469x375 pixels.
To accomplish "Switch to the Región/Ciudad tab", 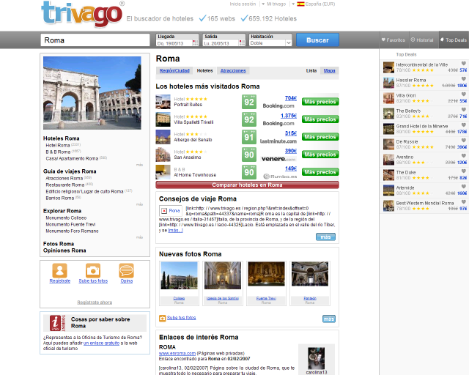I will pos(174,70).
